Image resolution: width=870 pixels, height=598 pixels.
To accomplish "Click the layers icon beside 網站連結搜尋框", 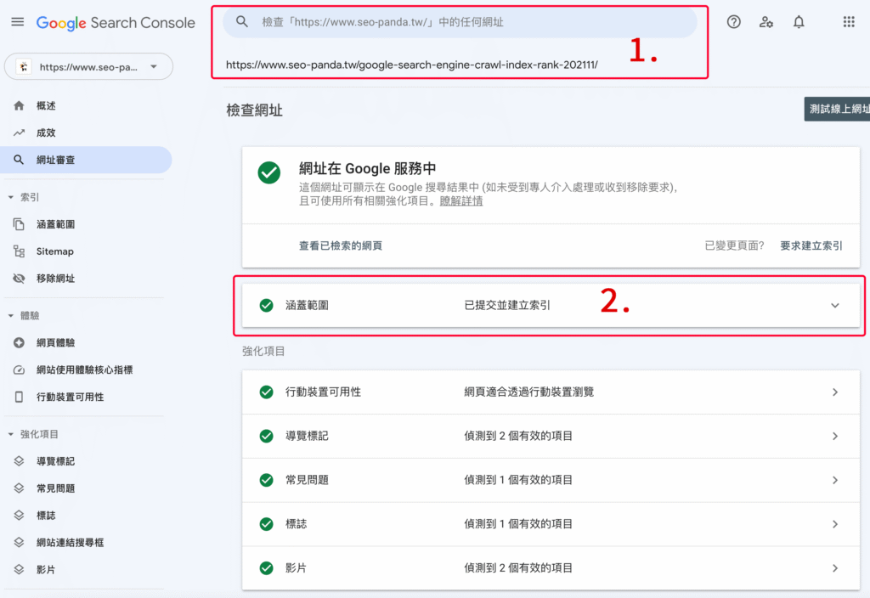I will (19, 543).
